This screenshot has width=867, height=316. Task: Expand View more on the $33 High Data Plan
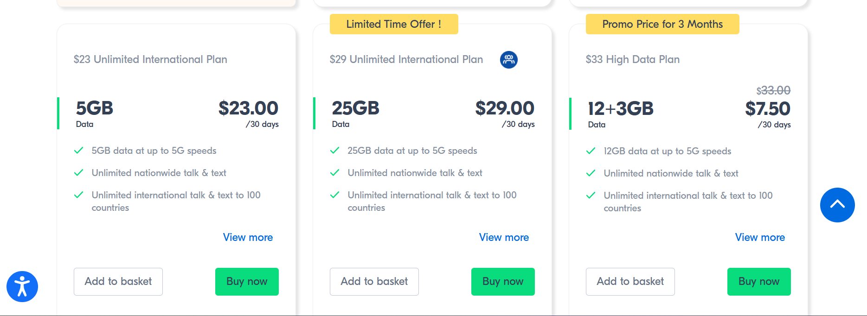(x=760, y=237)
